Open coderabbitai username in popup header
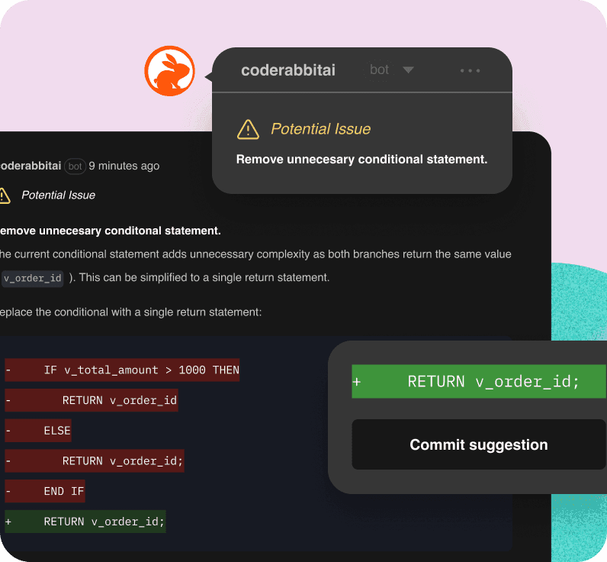 pyautogui.click(x=288, y=70)
